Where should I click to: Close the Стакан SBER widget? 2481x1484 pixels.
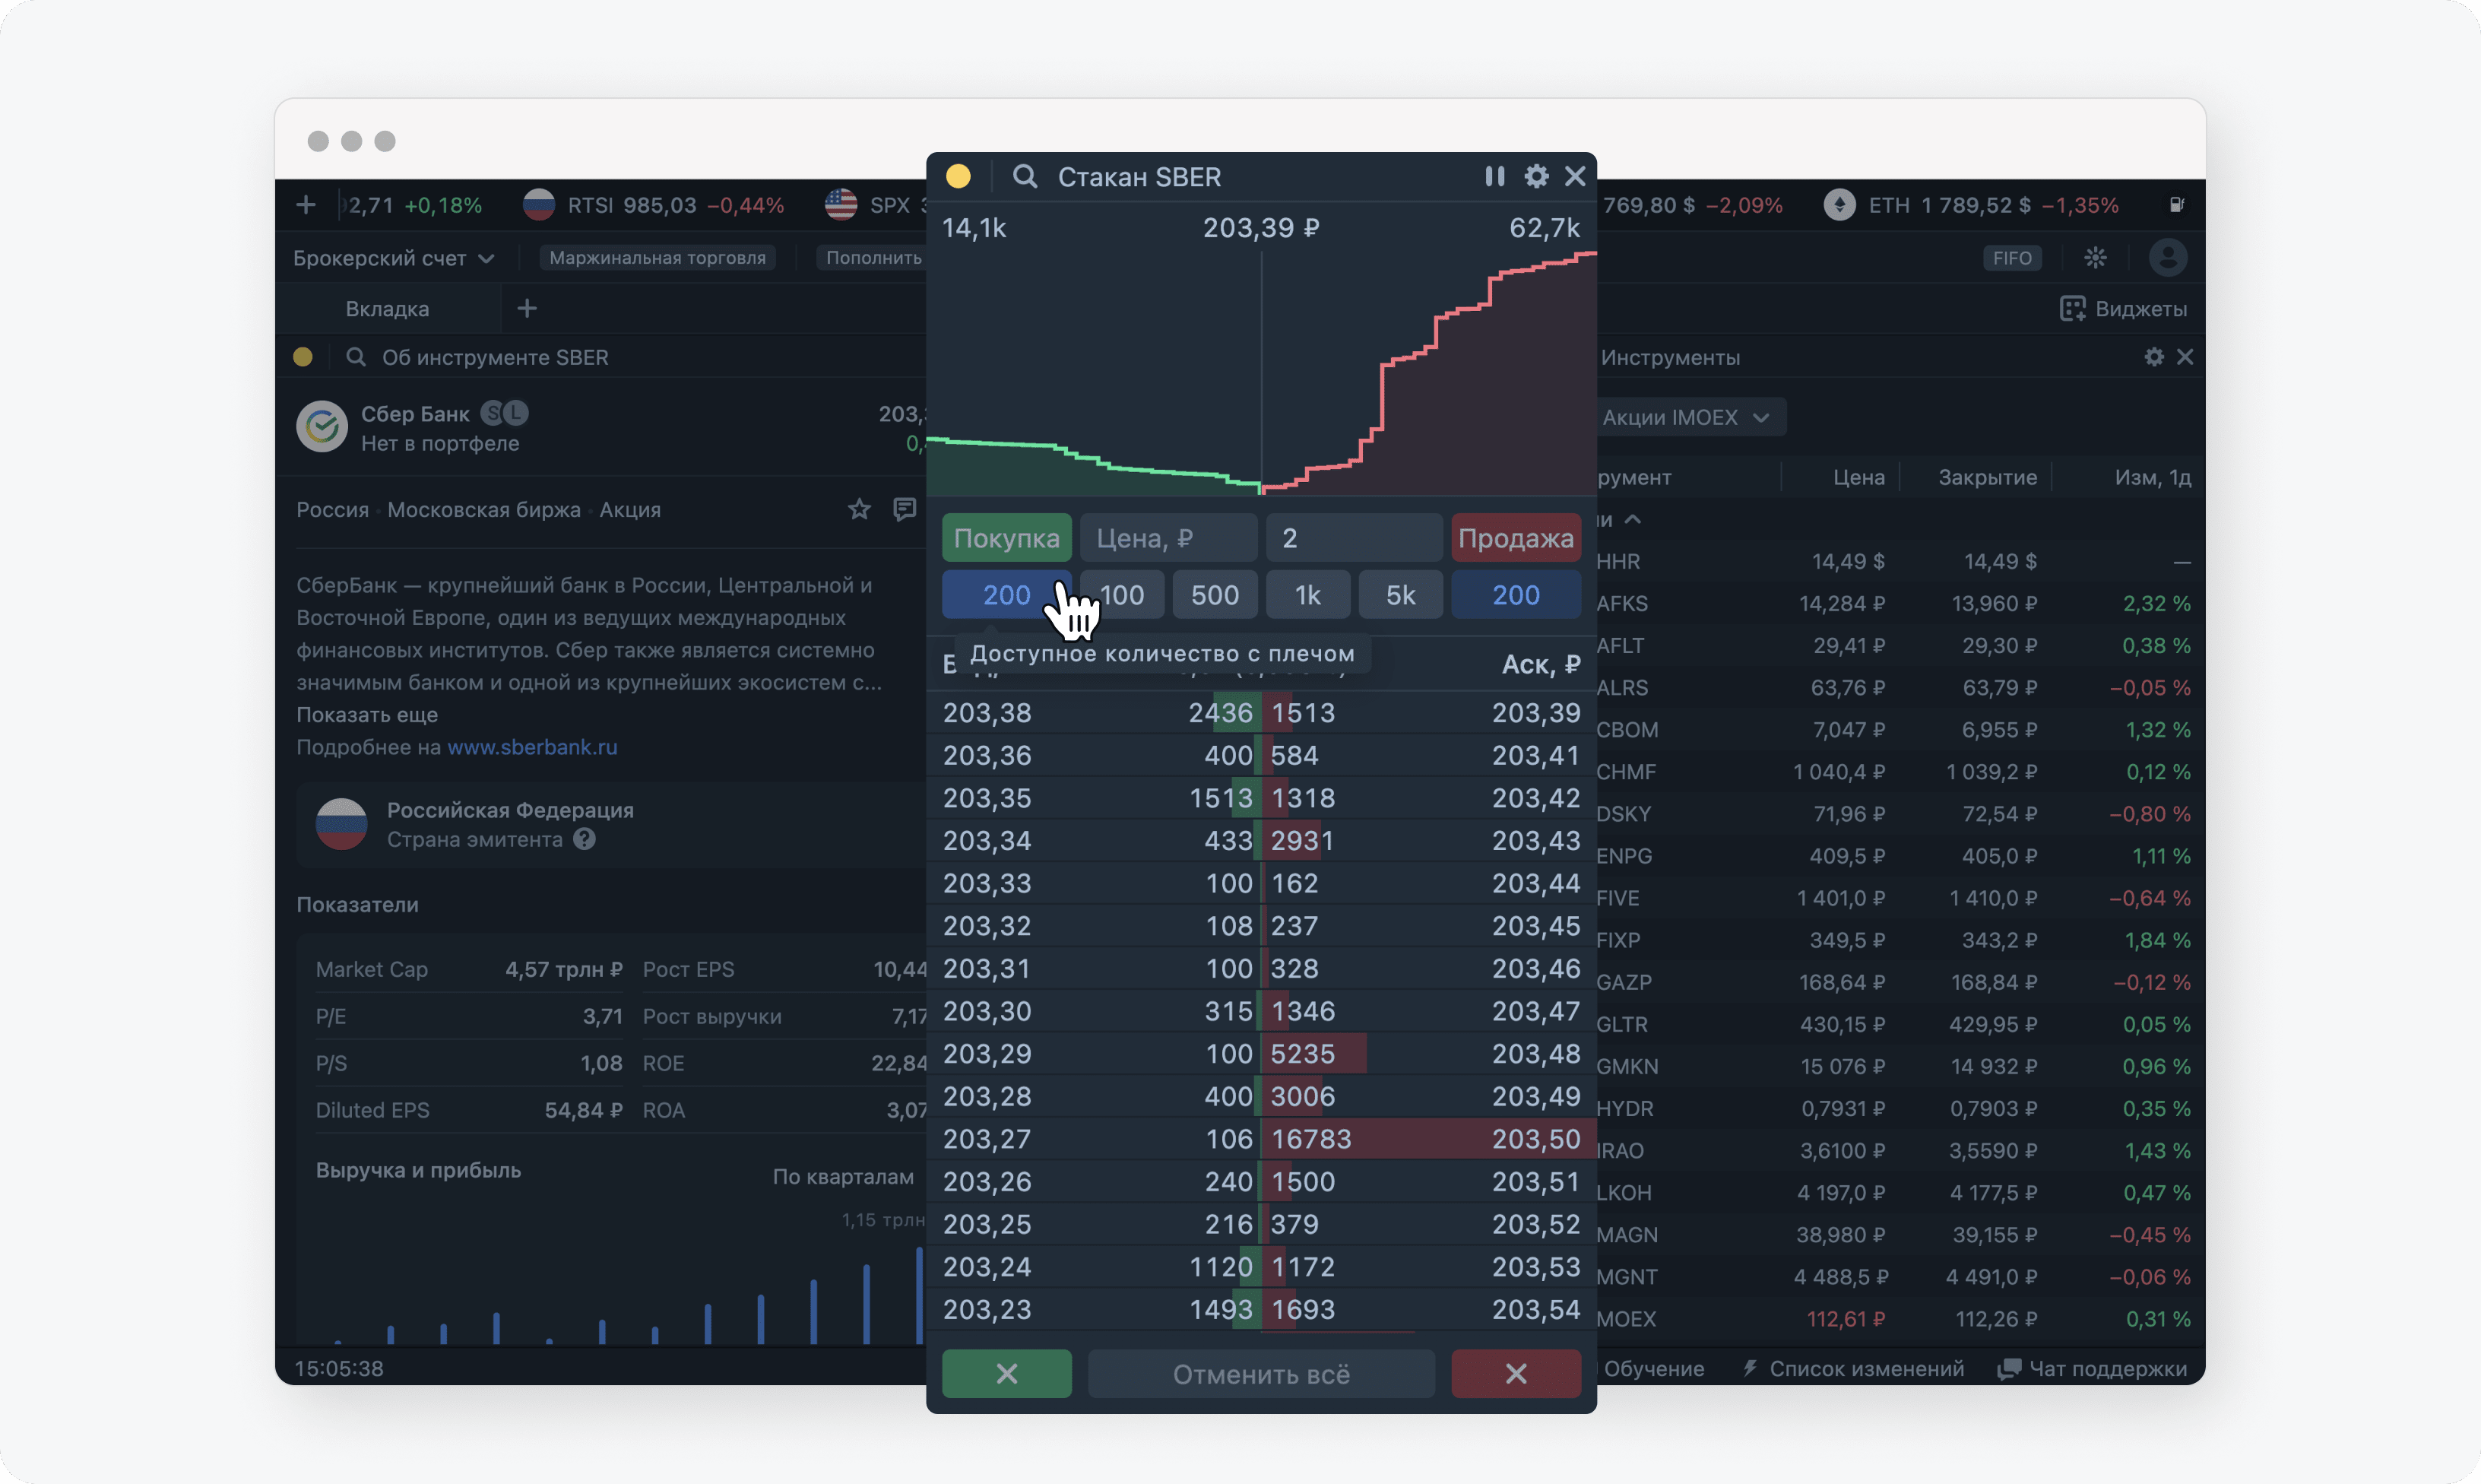click(x=1576, y=177)
